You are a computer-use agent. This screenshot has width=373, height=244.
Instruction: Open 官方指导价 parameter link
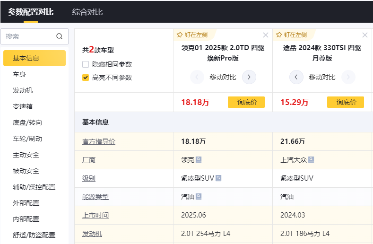pyautogui.click(x=99, y=142)
